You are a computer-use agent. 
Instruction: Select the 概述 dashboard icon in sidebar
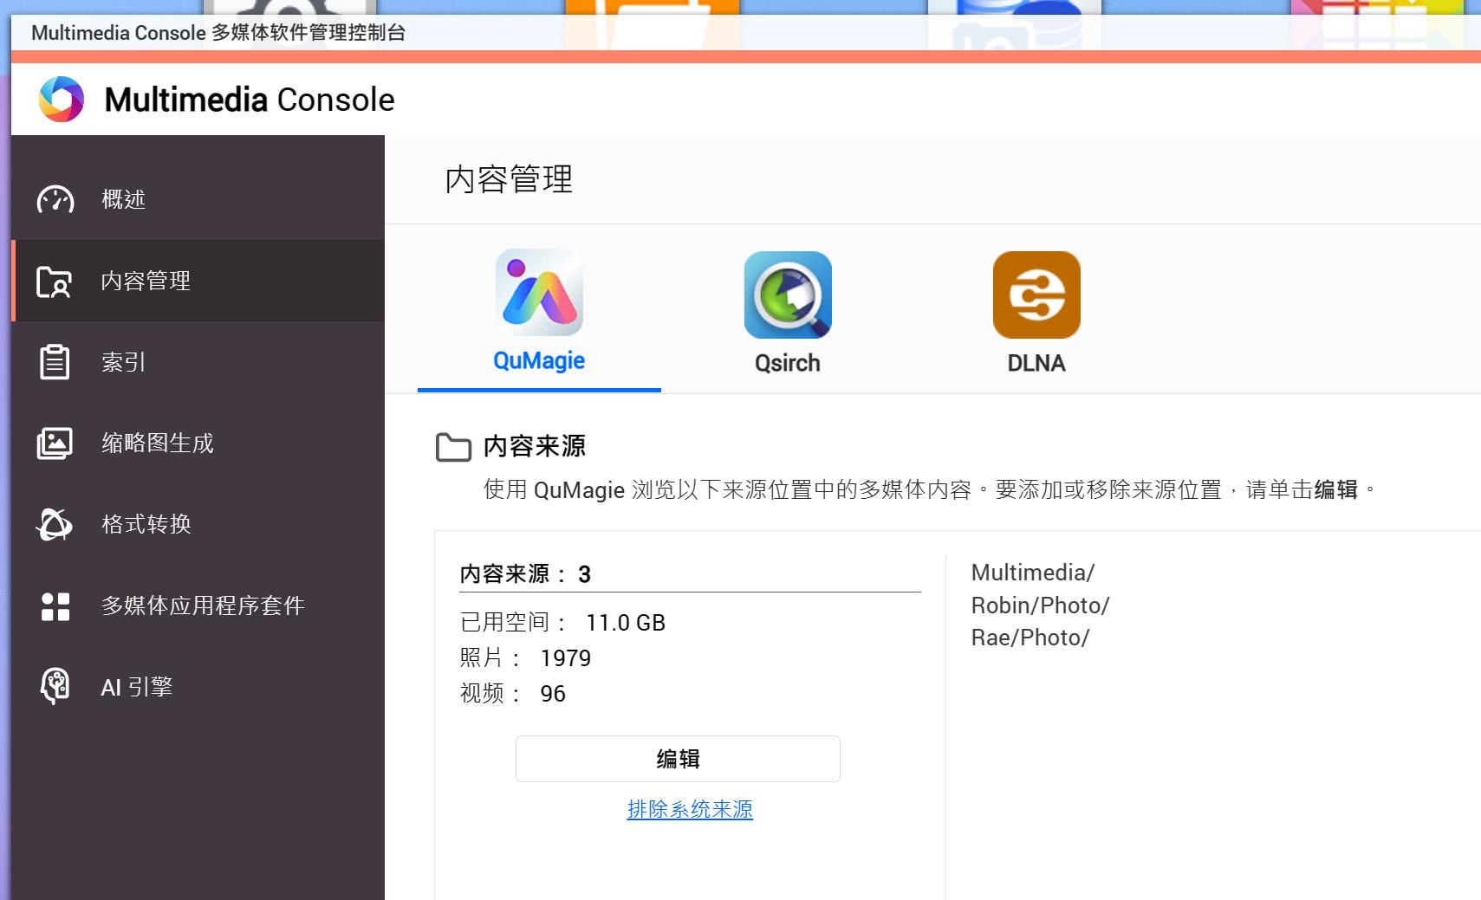point(55,198)
